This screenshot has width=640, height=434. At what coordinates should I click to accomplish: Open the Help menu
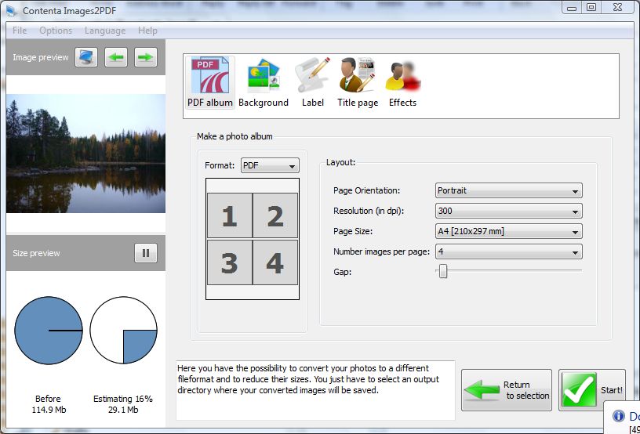[147, 31]
